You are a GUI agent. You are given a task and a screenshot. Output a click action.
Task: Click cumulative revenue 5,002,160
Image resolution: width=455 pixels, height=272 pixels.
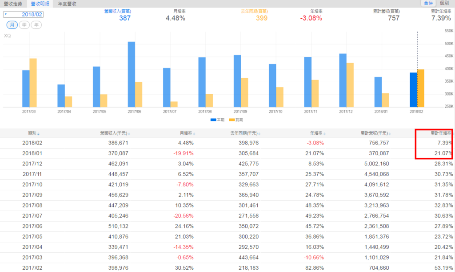click(x=377, y=164)
